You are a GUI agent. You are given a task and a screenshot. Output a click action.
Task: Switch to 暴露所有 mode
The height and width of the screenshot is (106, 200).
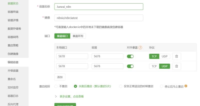78,36
